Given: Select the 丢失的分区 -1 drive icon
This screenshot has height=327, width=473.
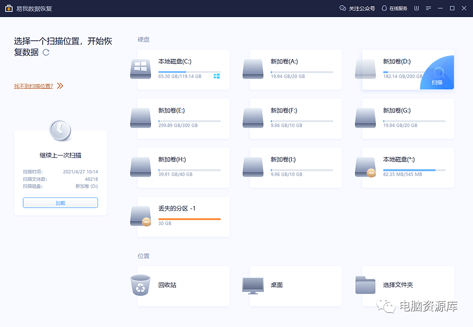Looking at the screenshot, I should click(x=140, y=216).
